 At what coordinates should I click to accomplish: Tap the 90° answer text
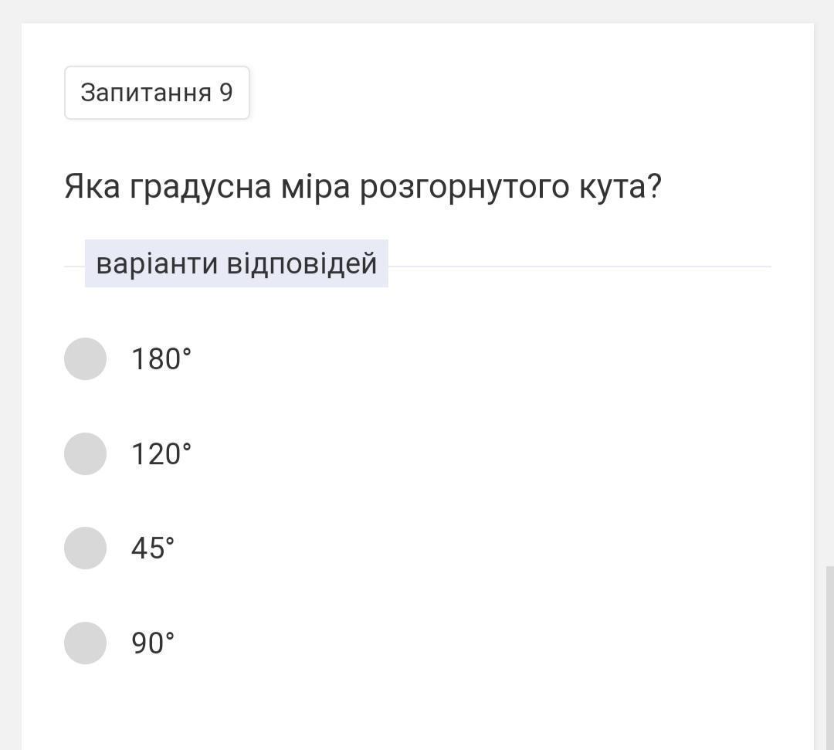[153, 643]
